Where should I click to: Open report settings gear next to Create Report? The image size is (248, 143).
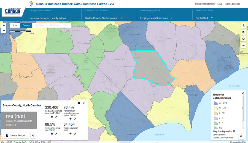(x=33, y=136)
